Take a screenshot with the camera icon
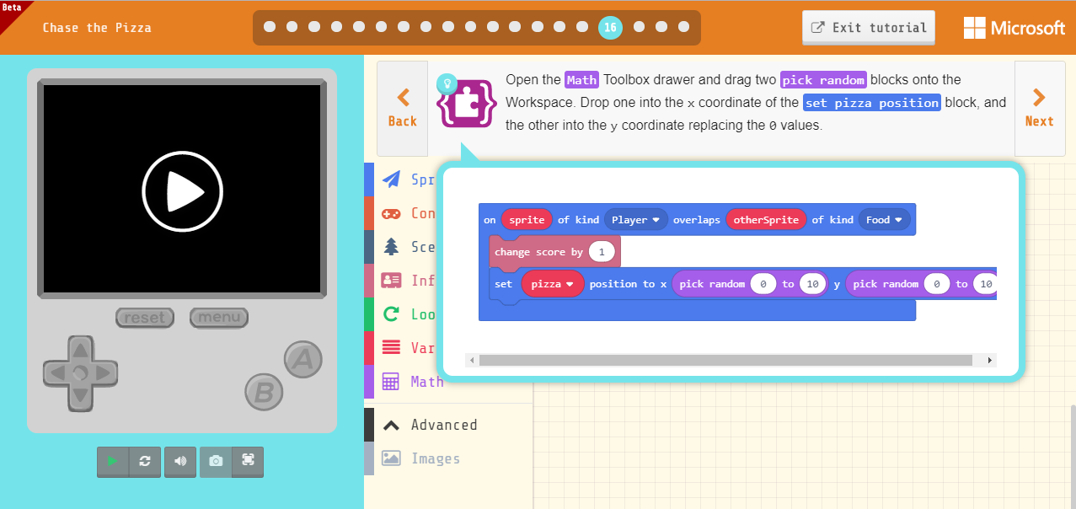The width and height of the screenshot is (1076, 509). (215, 462)
